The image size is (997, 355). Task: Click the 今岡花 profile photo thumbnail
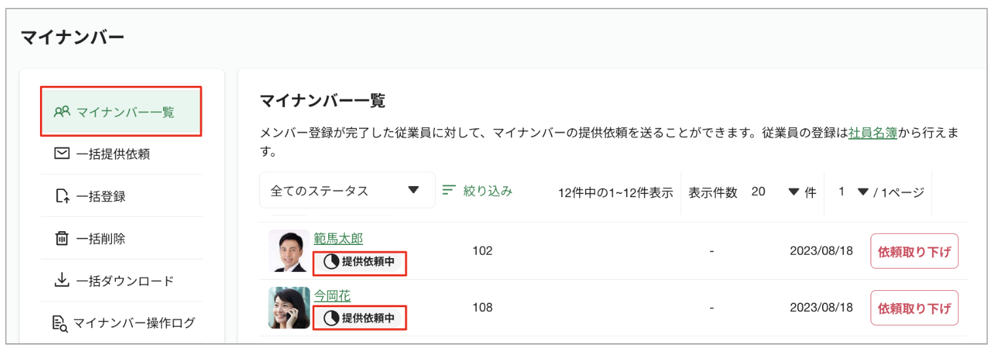pos(289,308)
